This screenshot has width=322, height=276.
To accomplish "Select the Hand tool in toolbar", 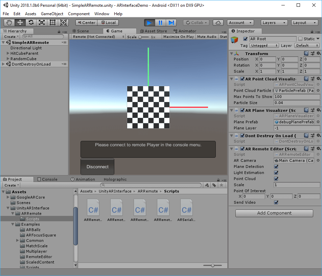I will pyautogui.click(x=9, y=23).
